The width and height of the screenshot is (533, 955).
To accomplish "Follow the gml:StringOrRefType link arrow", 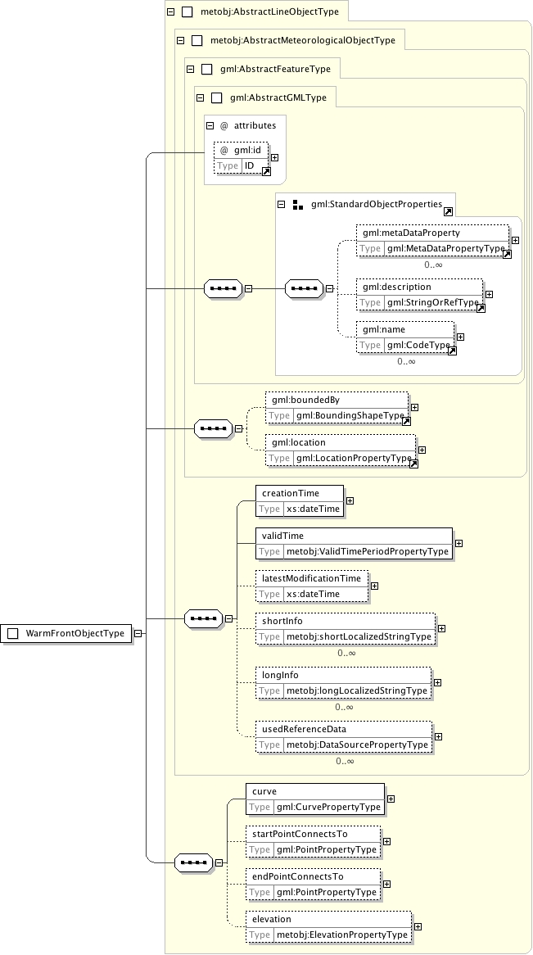I will [x=481, y=308].
